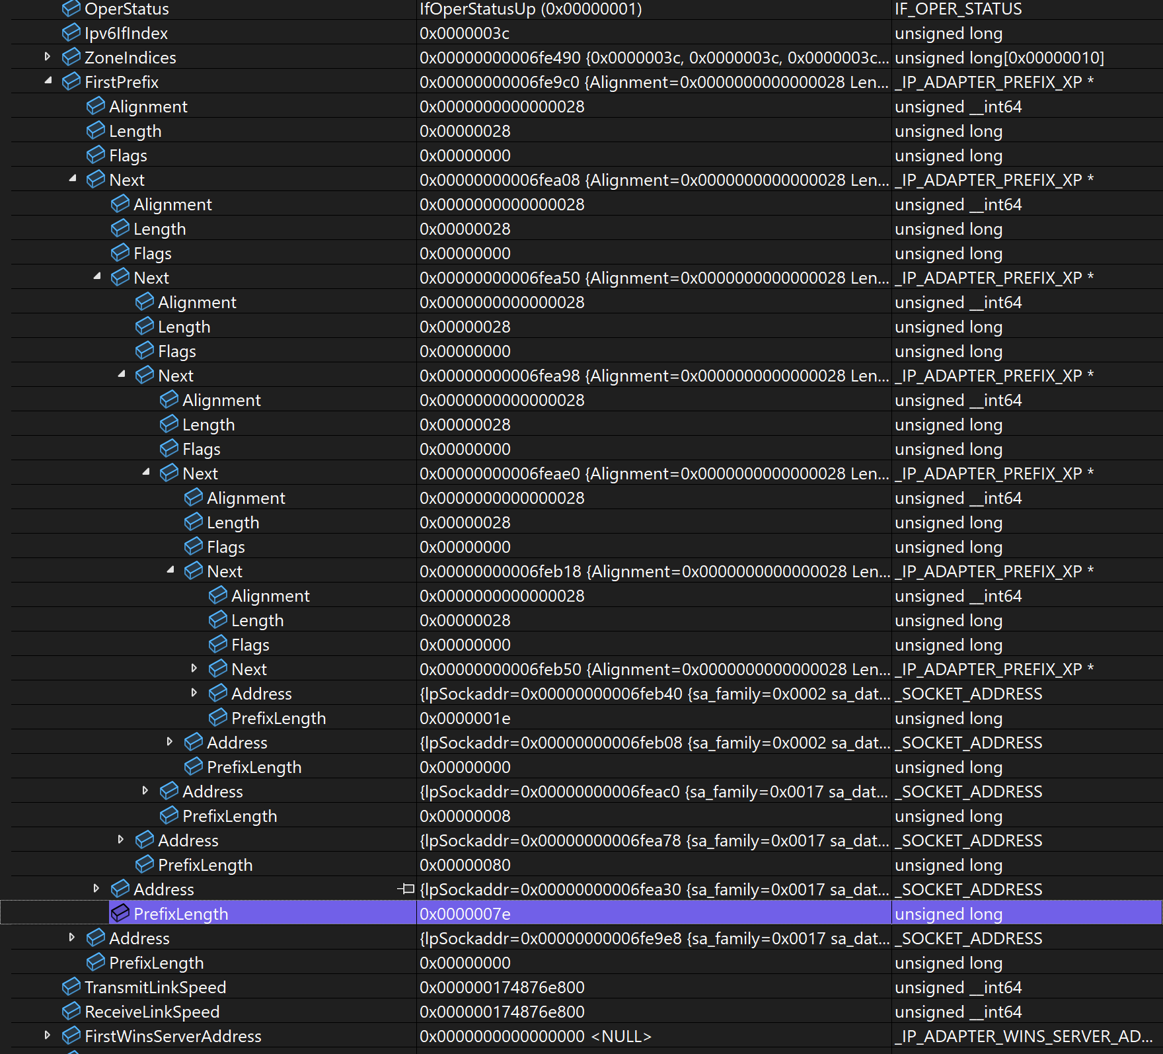This screenshot has width=1163, height=1054.
Task: Select the PrefixLength value 0x00000008
Action: tap(465, 816)
